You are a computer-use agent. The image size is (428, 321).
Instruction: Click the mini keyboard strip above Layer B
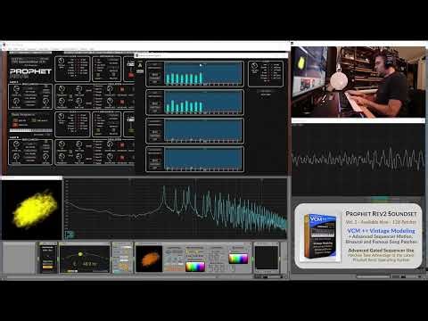(31, 130)
